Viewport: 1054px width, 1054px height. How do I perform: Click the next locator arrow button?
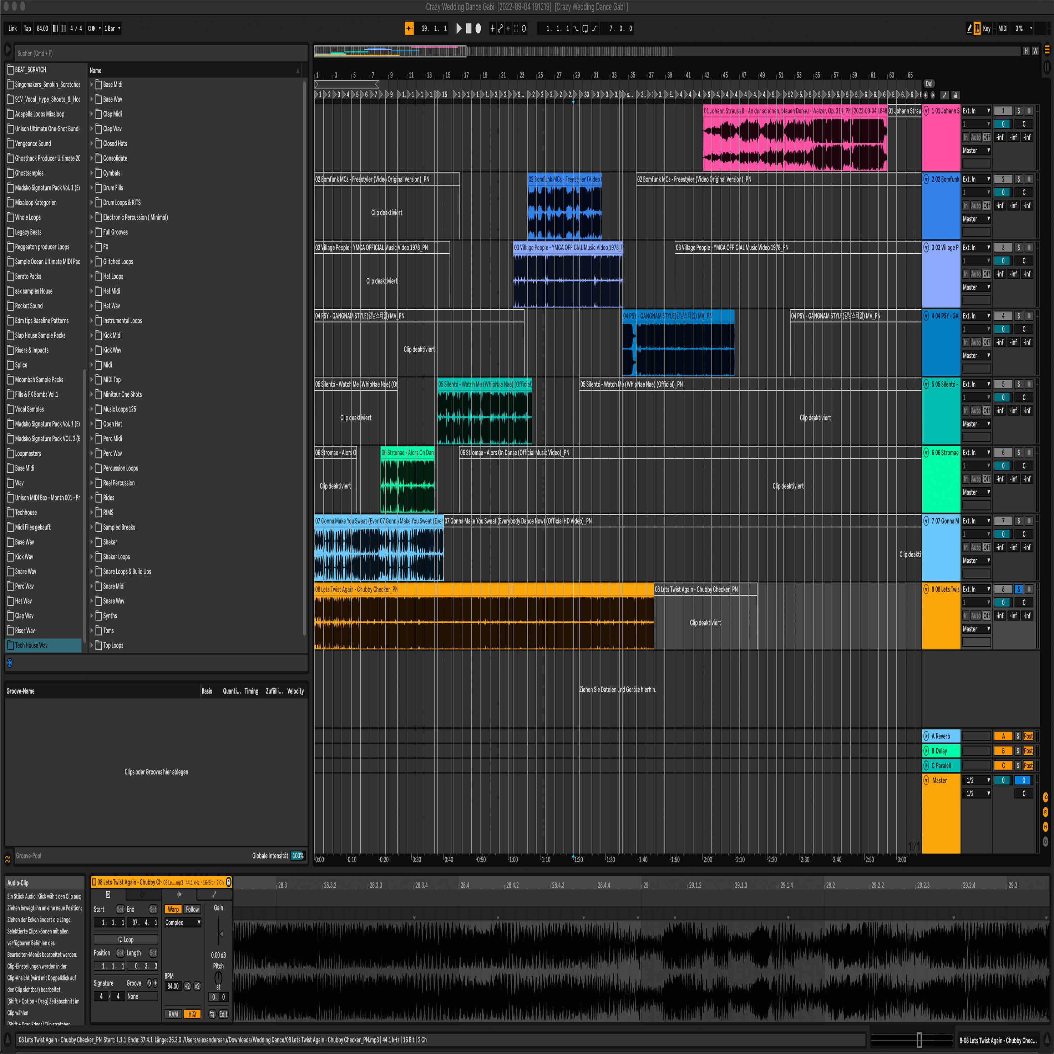932,95
